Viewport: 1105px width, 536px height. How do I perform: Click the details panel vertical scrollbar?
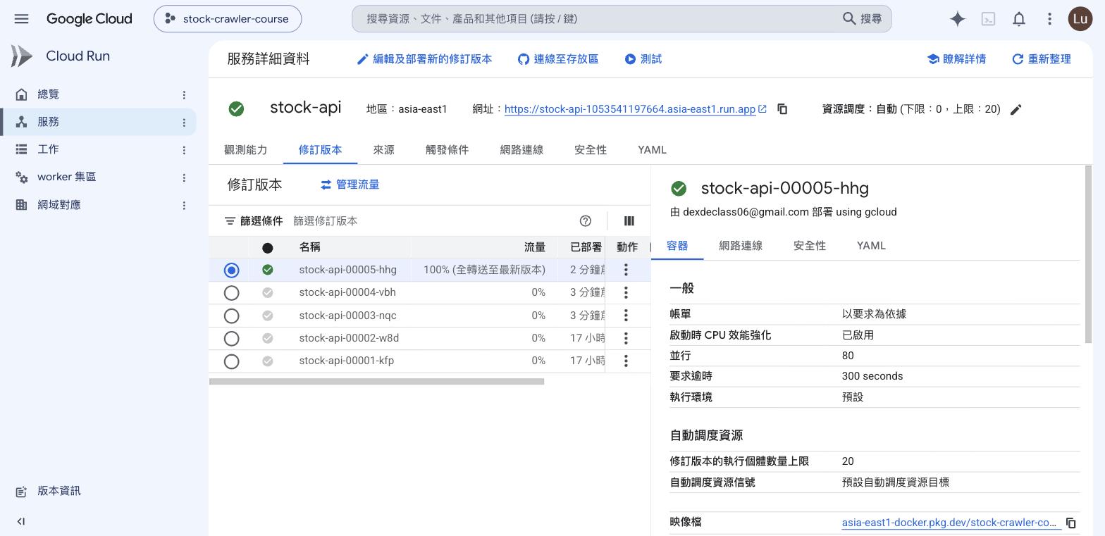coord(1089,254)
